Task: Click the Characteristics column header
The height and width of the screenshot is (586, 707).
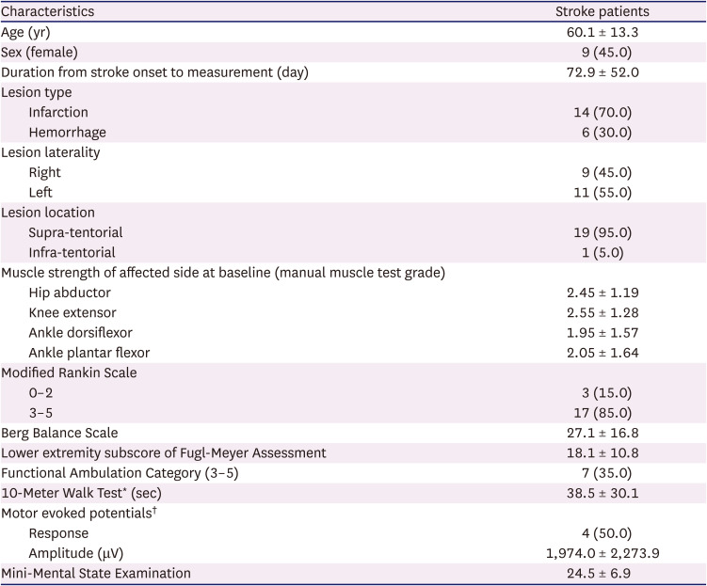Action: (x=47, y=12)
